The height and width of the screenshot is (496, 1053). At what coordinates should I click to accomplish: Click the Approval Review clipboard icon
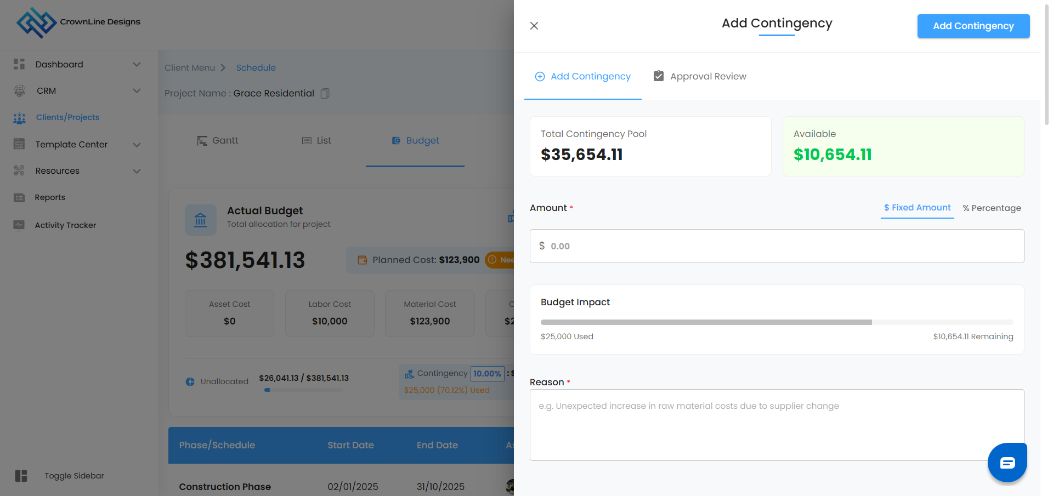tap(659, 76)
